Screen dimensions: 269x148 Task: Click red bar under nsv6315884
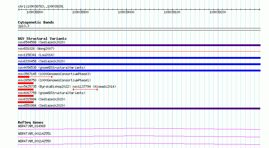26,102
